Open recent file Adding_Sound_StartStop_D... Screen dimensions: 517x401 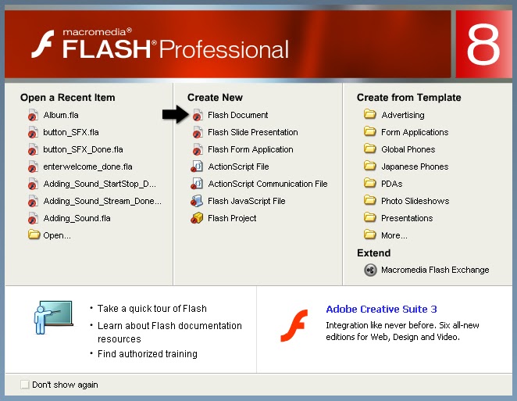pyautogui.click(x=100, y=184)
